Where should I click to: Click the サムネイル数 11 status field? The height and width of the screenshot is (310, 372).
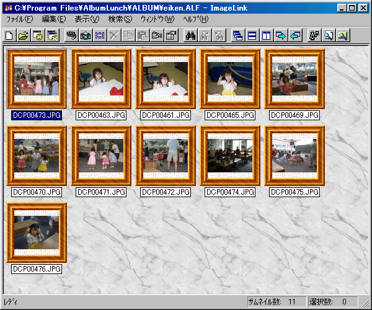(x=277, y=302)
